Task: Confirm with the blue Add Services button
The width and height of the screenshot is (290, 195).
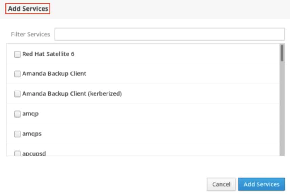Action: [x=261, y=184]
